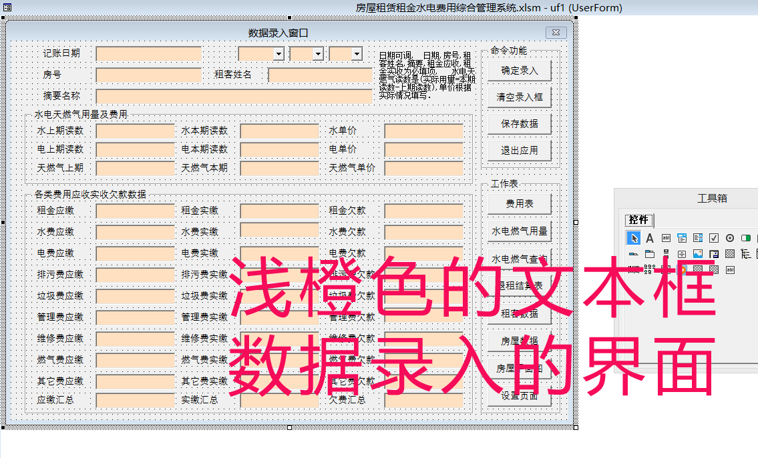Click the 设置页面 button

[x=520, y=396]
